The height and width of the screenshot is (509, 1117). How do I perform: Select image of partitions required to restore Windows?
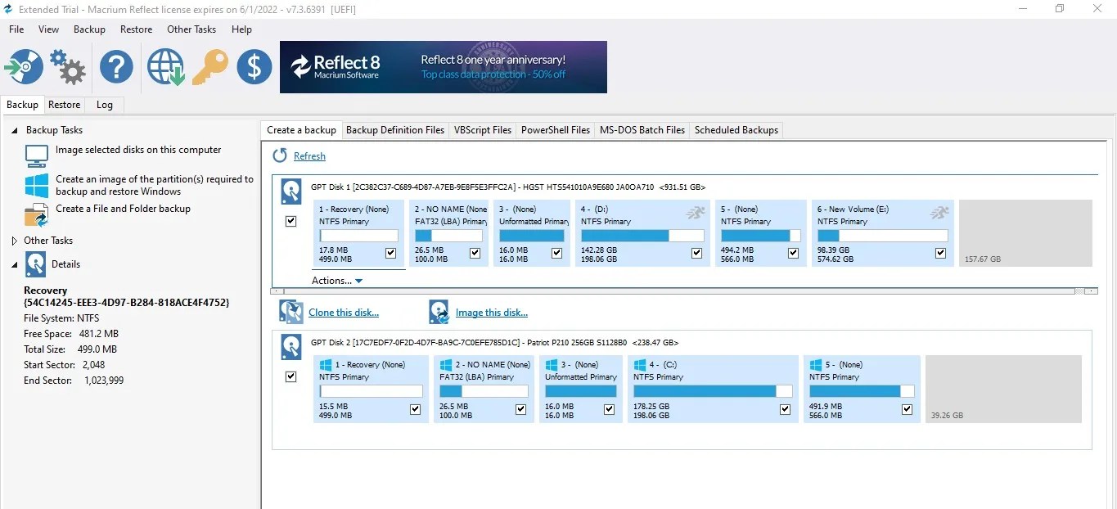(x=155, y=185)
